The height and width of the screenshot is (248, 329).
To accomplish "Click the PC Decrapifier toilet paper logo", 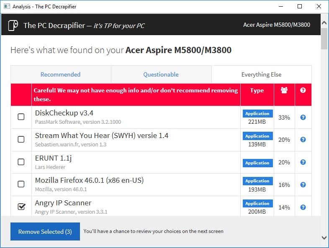I will 13,25.
